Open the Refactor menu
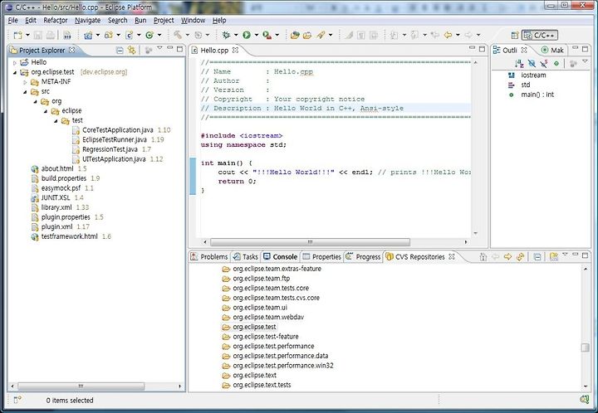Image resolution: width=598 pixels, height=413 pixels. tap(56, 20)
